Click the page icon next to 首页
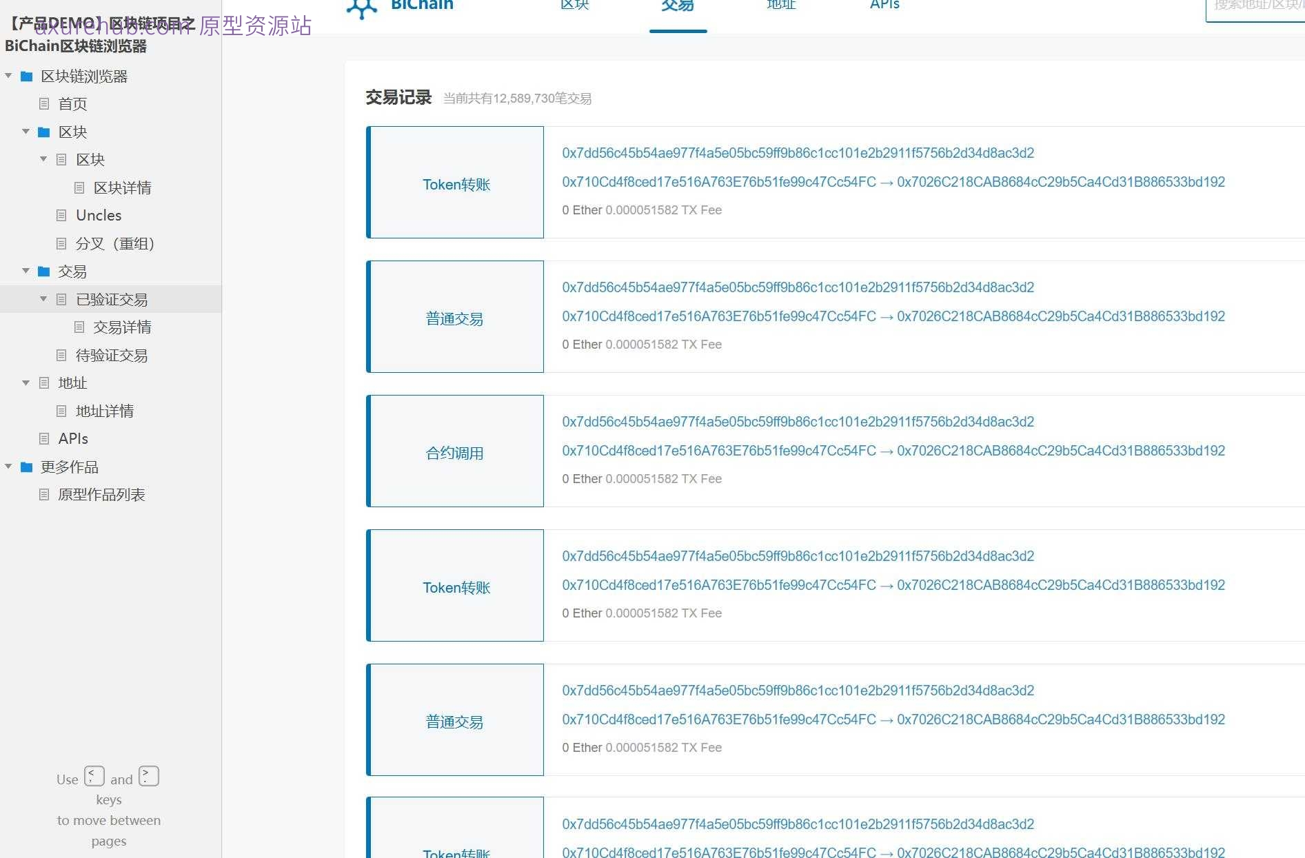The image size is (1305, 858). click(x=43, y=103)
